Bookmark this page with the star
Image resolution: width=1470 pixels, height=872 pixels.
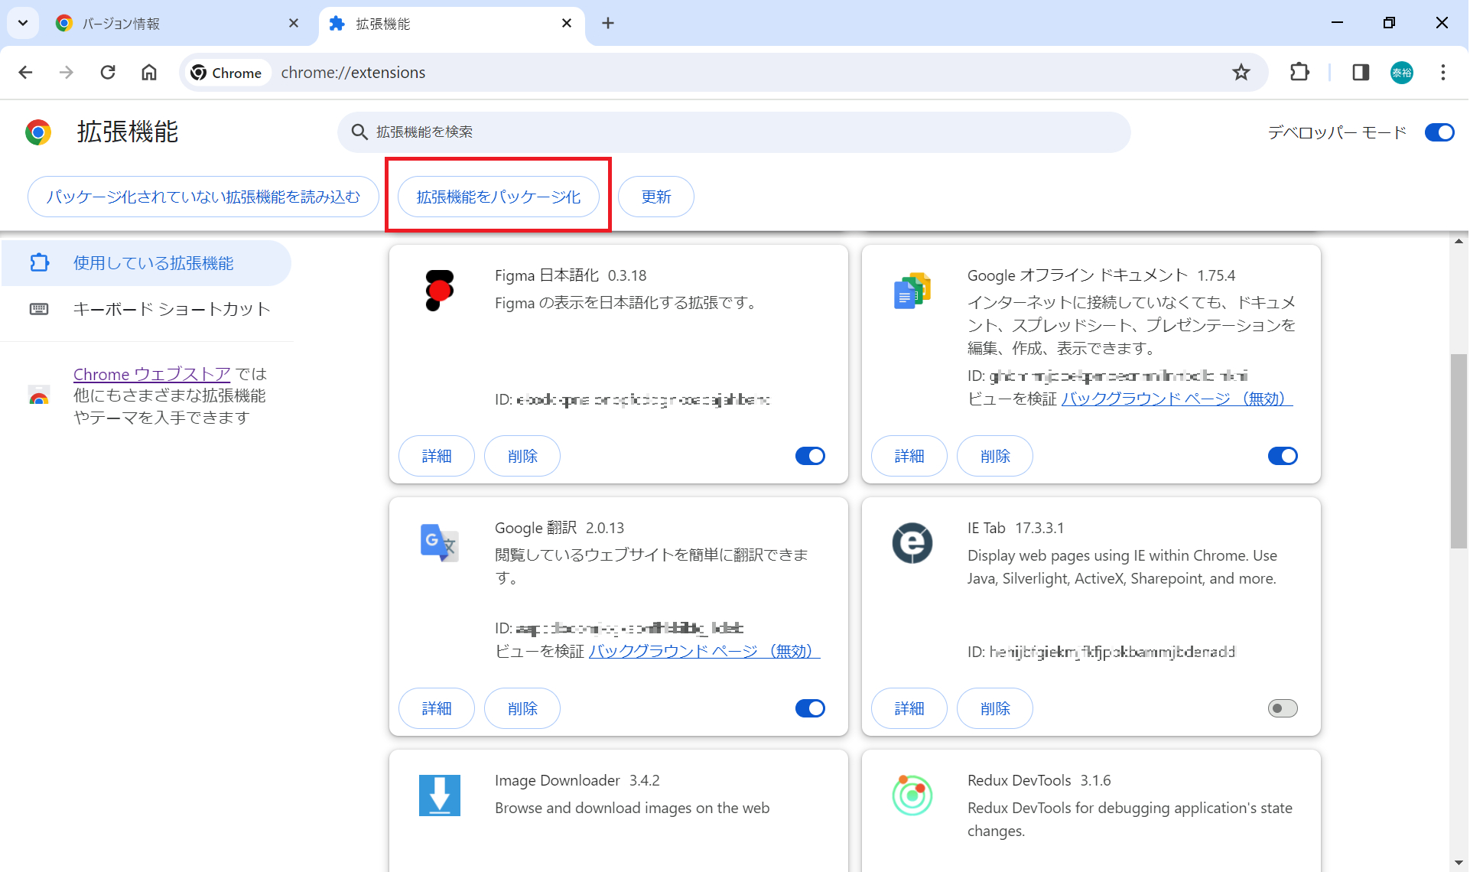1241,73
